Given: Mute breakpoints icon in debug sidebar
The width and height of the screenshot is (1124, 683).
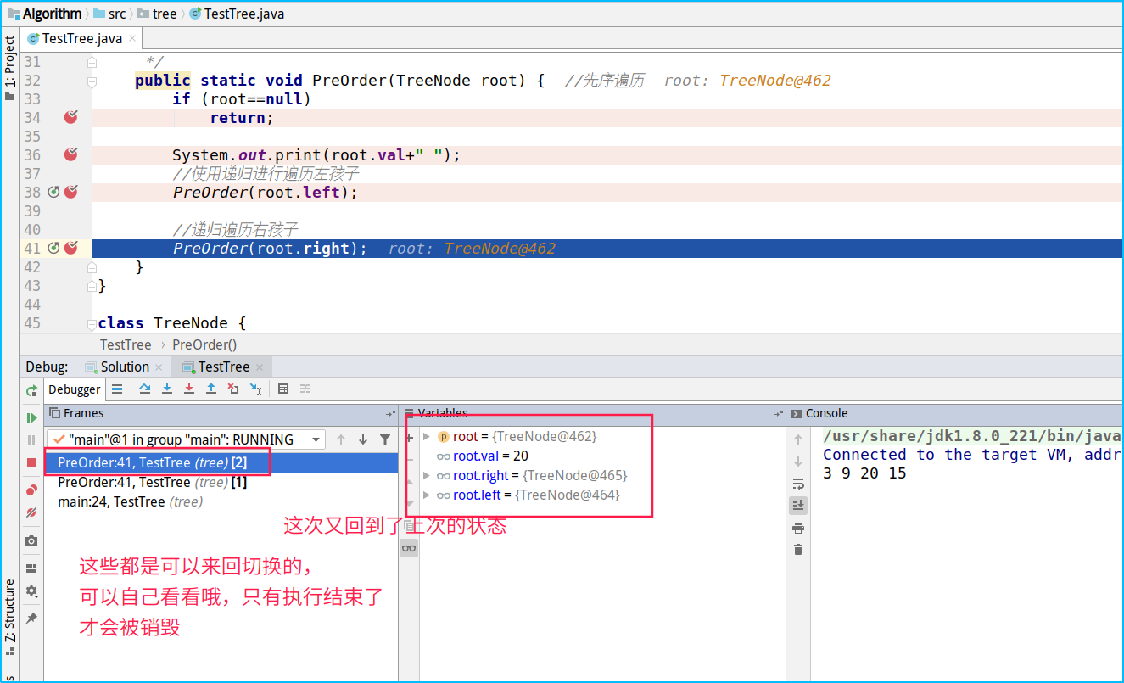Looking at the screenshot, I should coord(31,512).
